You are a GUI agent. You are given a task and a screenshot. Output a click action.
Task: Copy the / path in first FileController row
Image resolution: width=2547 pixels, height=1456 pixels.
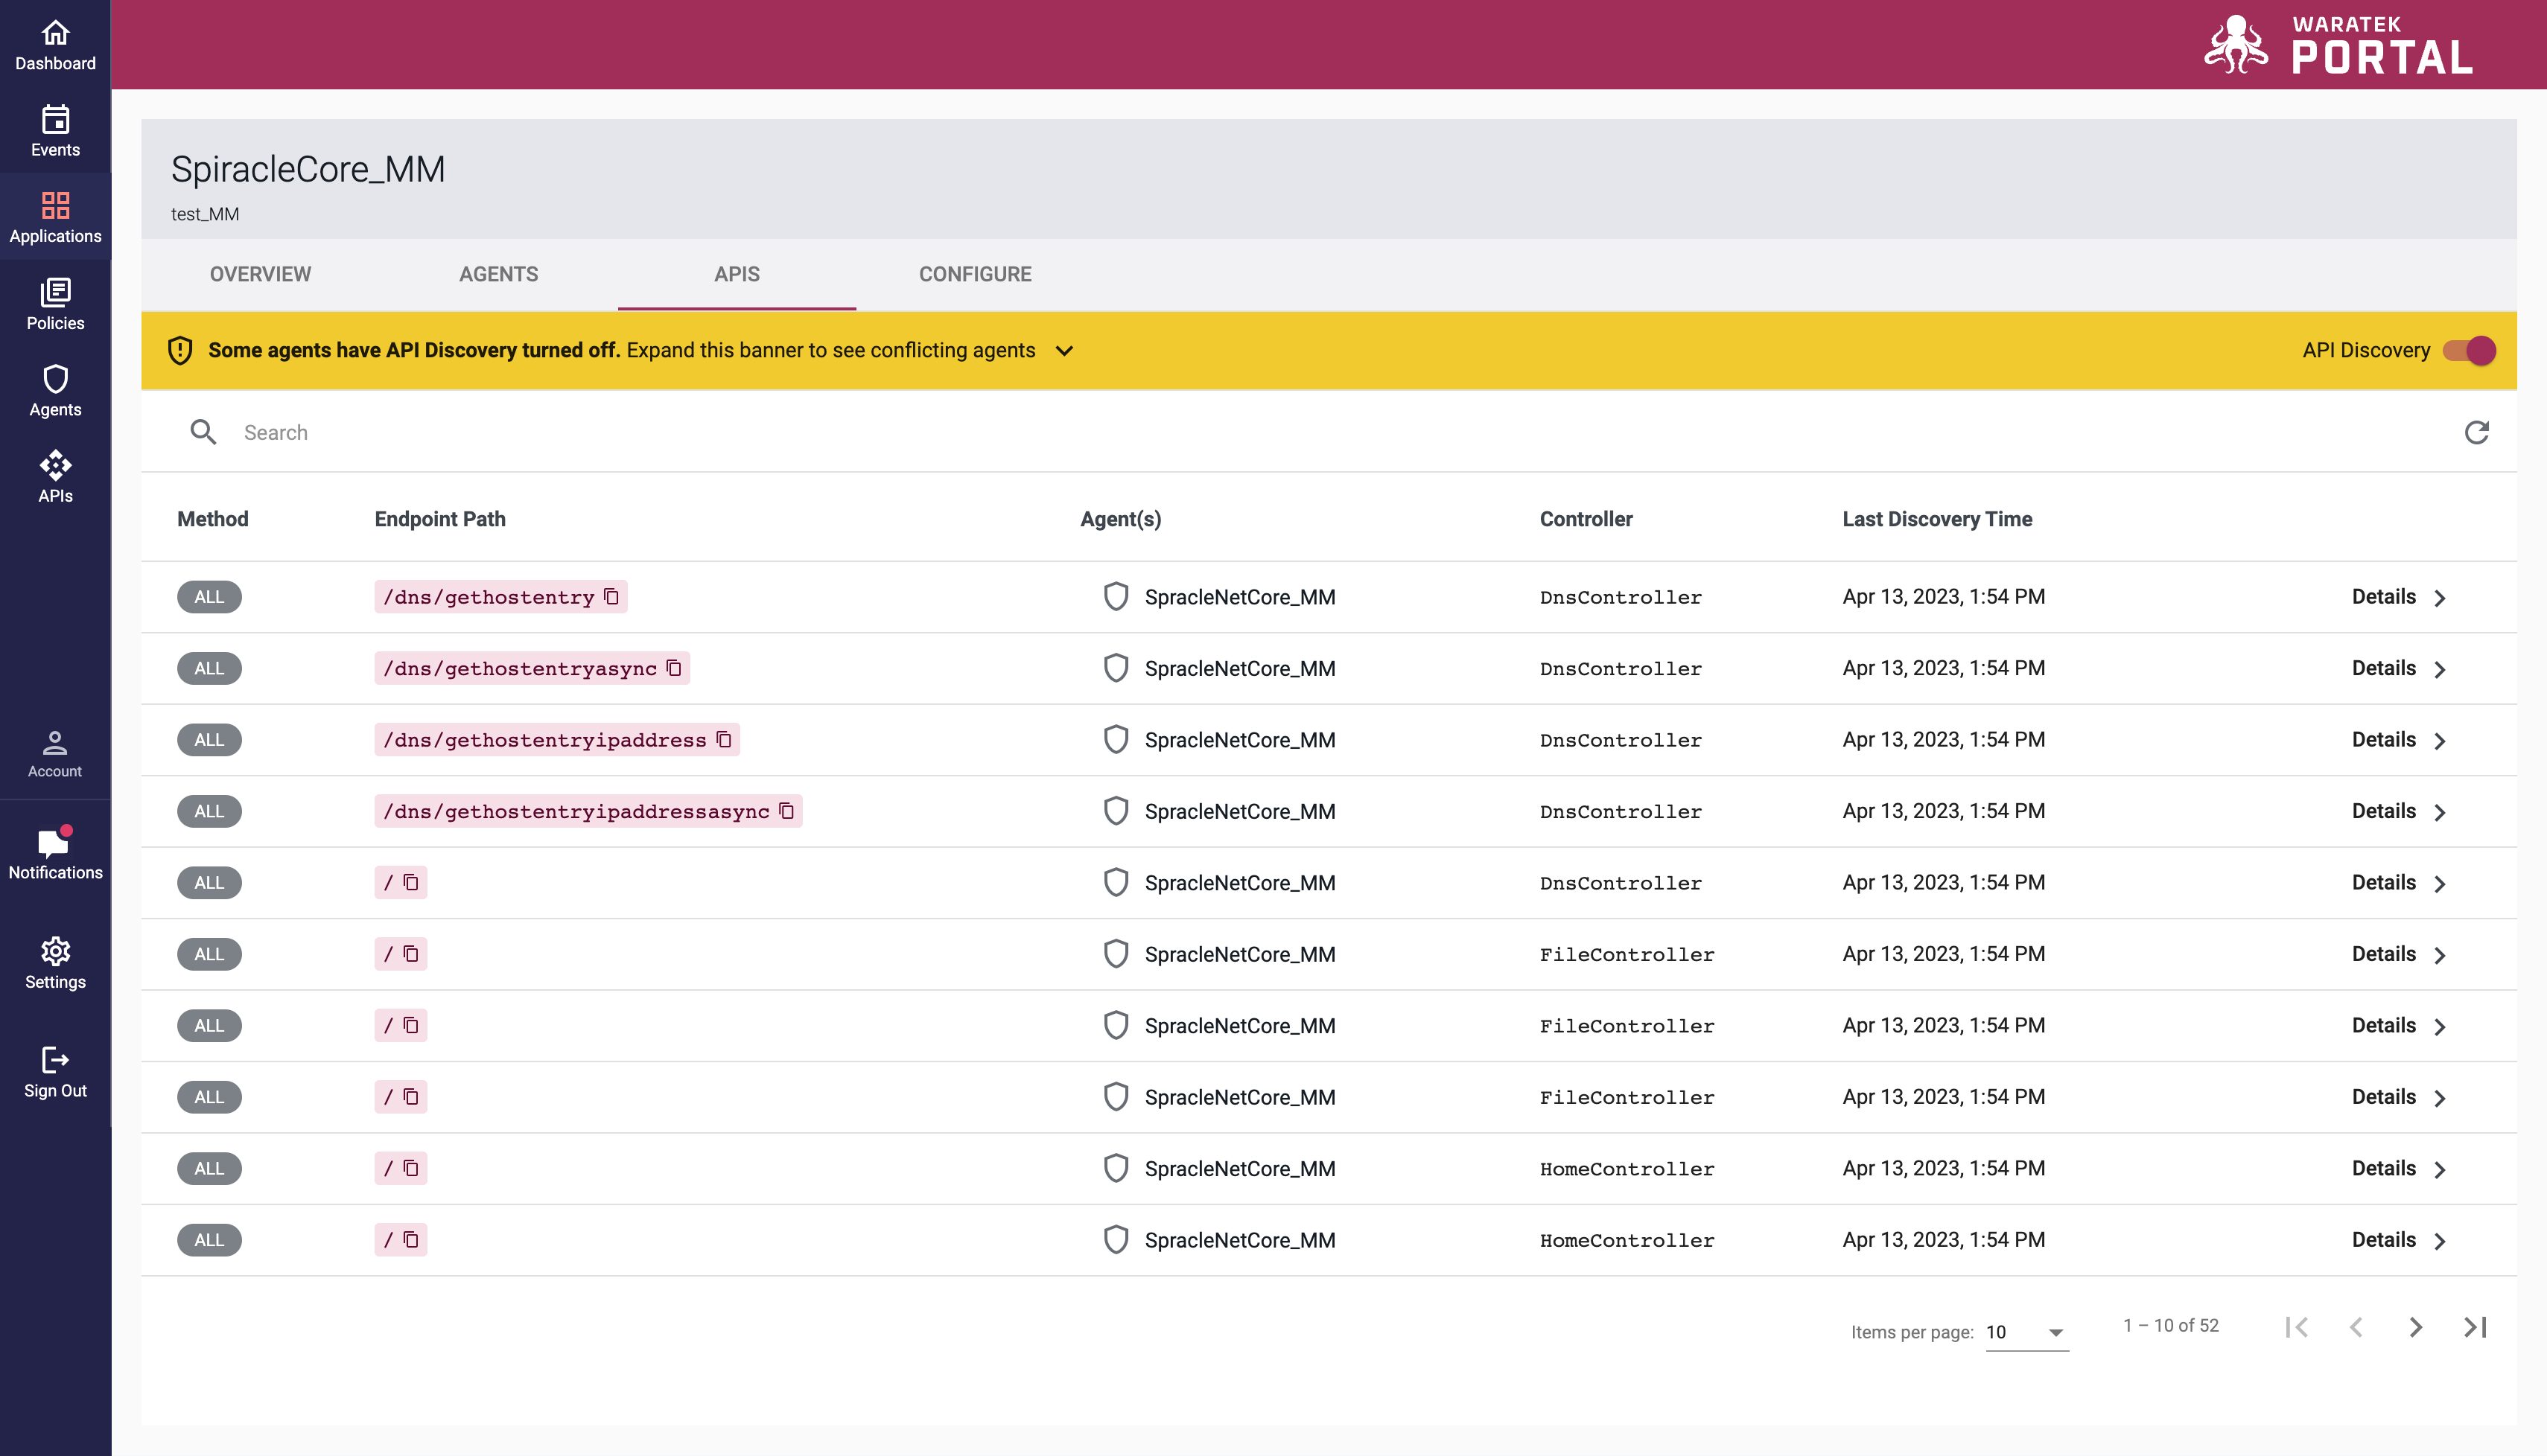[x=411, y=954]
